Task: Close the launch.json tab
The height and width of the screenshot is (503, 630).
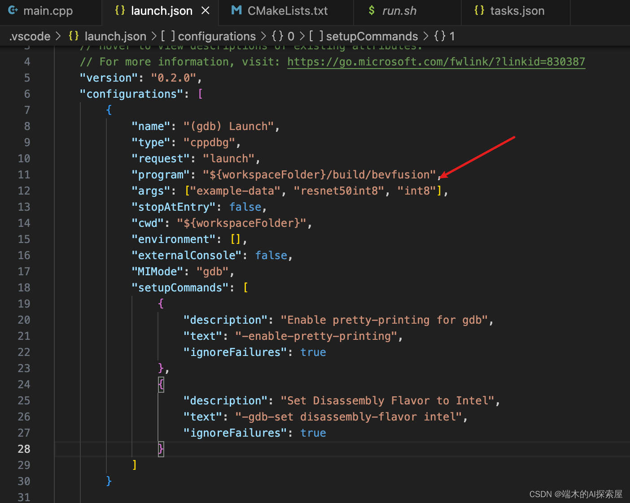Action: point(206,10)
